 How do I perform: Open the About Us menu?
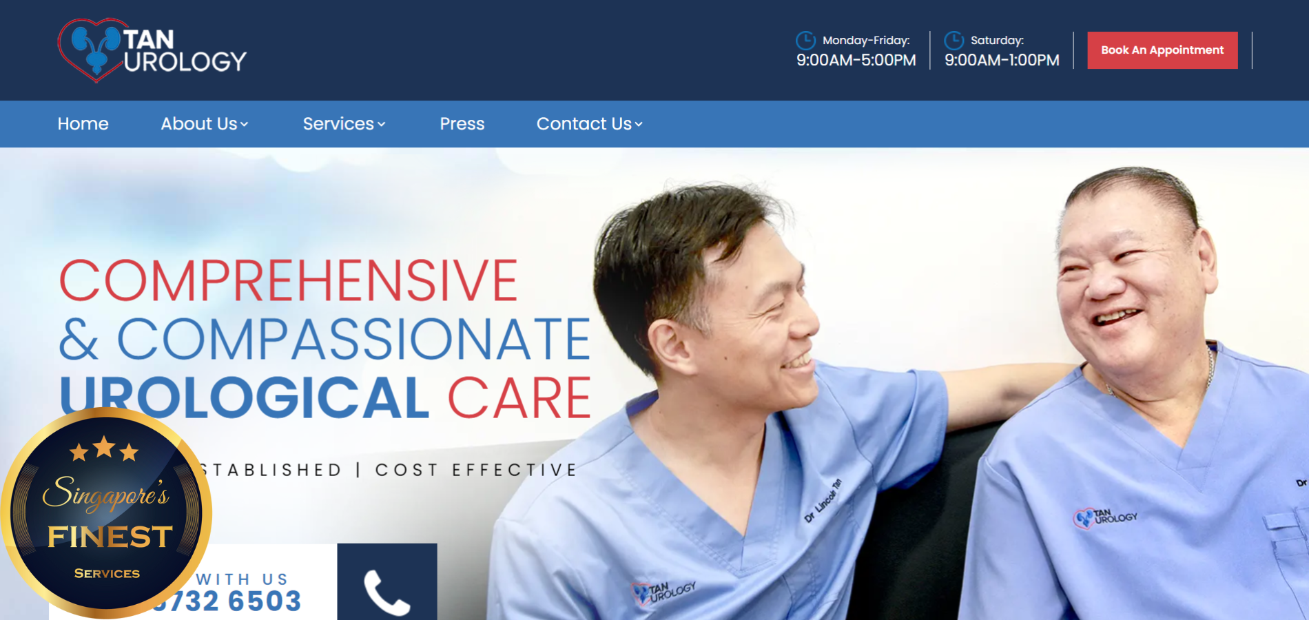coord(199,124)
